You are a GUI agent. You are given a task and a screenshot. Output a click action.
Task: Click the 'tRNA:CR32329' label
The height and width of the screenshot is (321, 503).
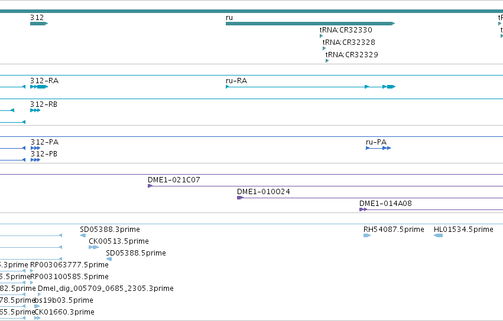[352, 54]
